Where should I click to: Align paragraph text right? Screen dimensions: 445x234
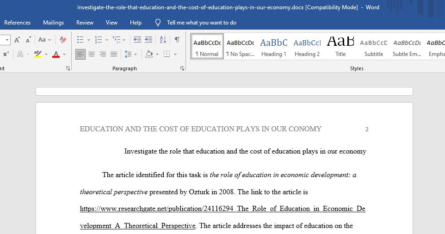coord(102,54)
